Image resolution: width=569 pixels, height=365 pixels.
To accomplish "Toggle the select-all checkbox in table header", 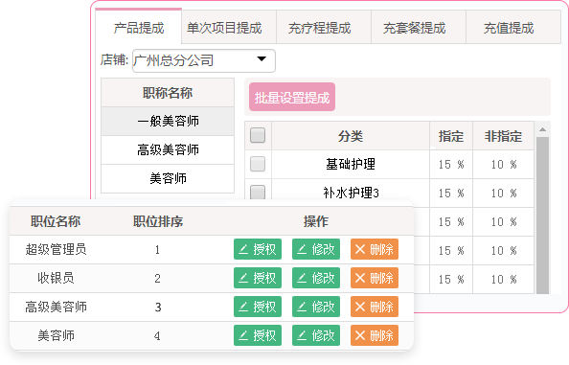I will (x=258, y=135).
